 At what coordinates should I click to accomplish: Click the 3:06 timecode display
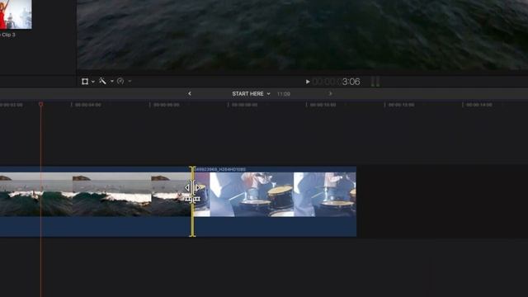coord(337,82)
